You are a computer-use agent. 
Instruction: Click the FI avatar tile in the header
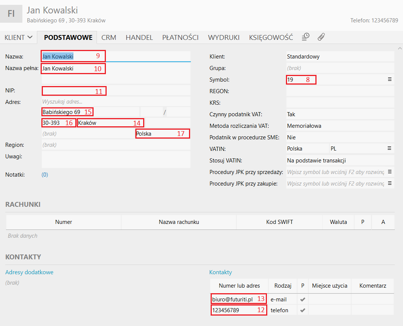click(x=11, y=14)
